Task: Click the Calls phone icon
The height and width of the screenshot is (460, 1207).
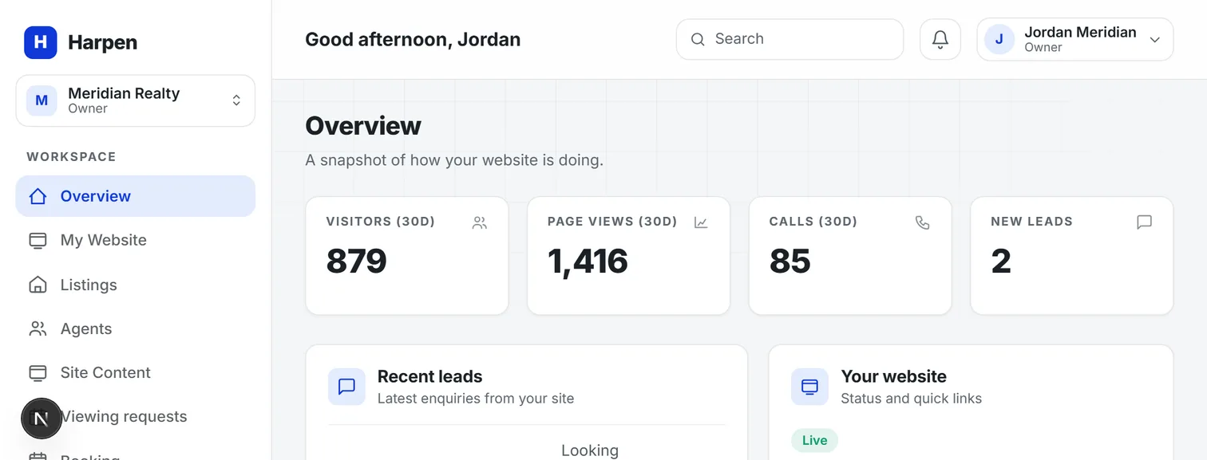Action: point(923,222)
